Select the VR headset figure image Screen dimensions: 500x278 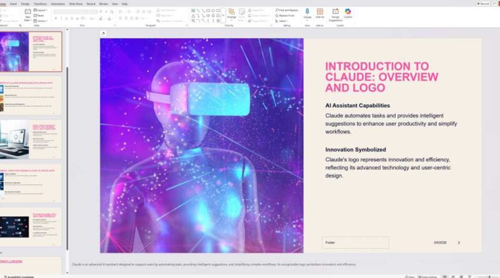coord(201,146)
